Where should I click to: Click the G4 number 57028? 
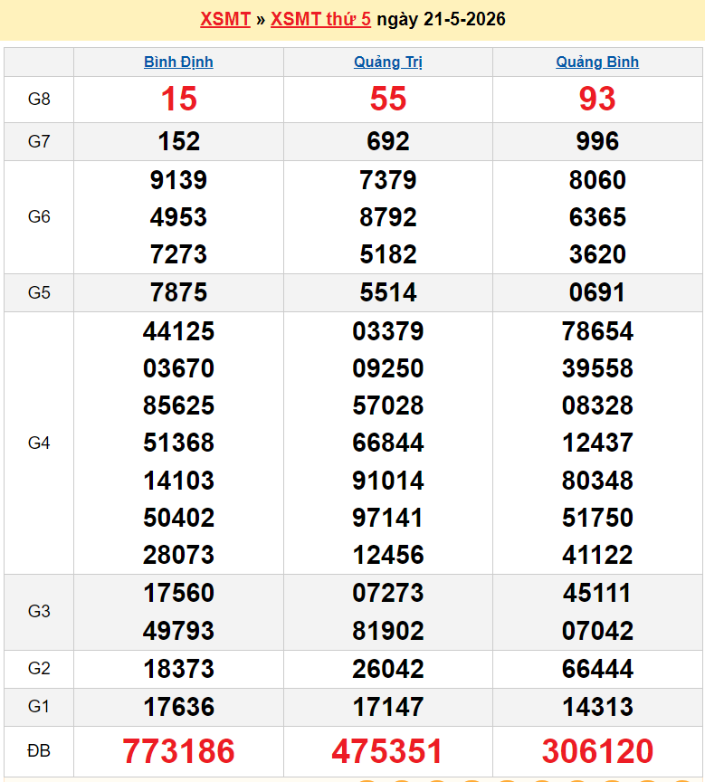click(x=388, y=405)
